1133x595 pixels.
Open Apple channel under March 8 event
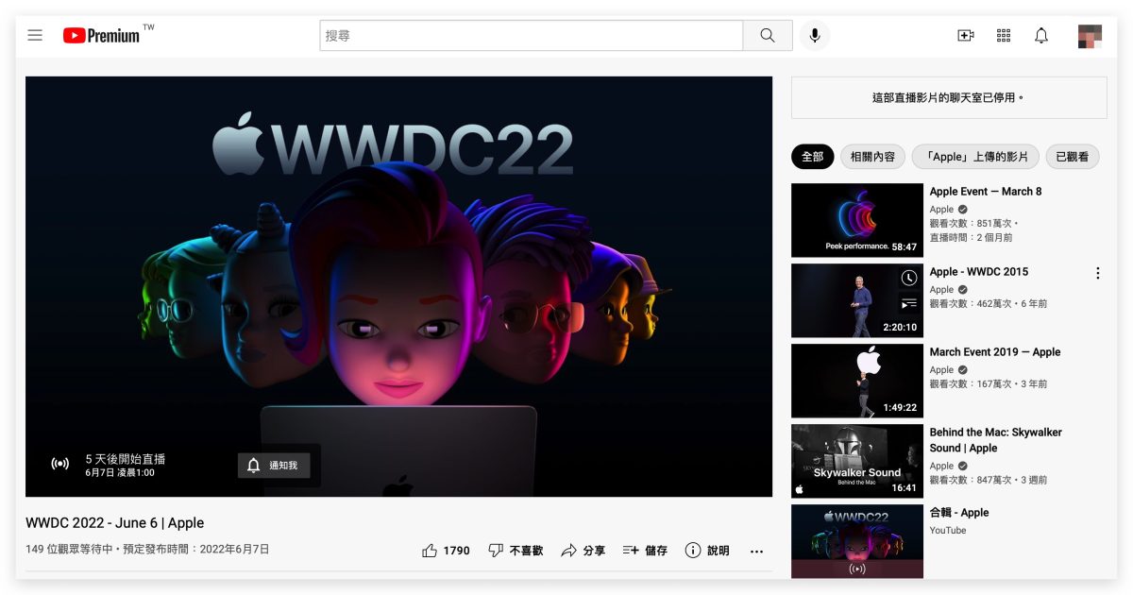click(941, 210)
